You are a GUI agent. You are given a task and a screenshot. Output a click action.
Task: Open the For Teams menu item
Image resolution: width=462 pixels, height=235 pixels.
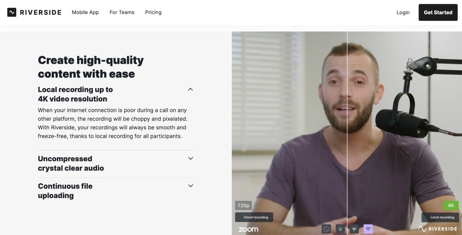point(122,12)
